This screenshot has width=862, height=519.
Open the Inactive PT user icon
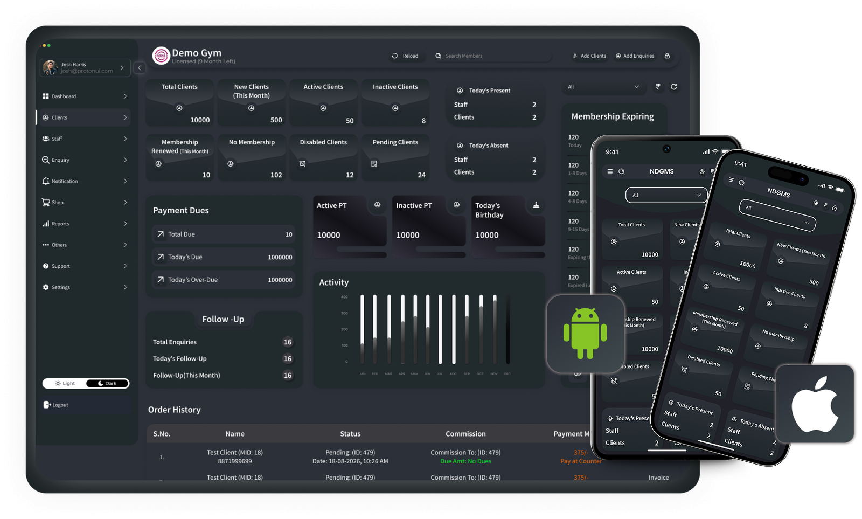click(456, 205)
